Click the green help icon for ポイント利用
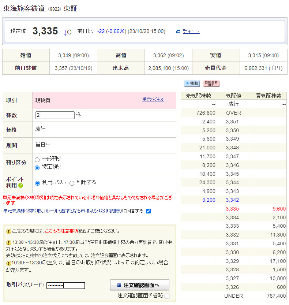Screen dimensions: 289x305 tap(20, 186)
